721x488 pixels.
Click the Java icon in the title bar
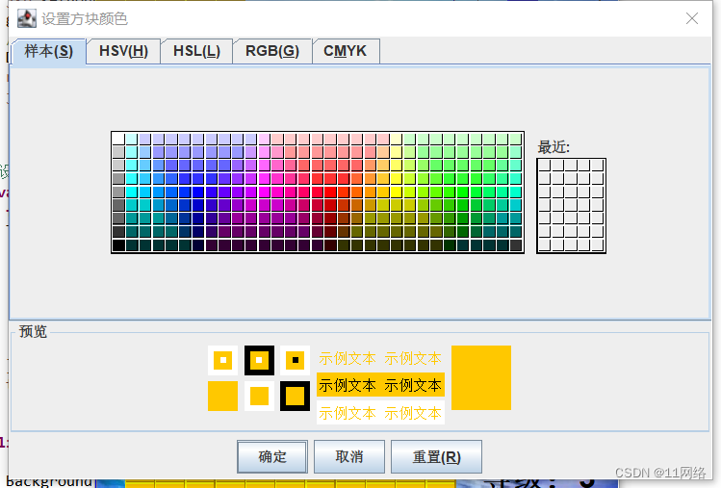tap(27, 18)
